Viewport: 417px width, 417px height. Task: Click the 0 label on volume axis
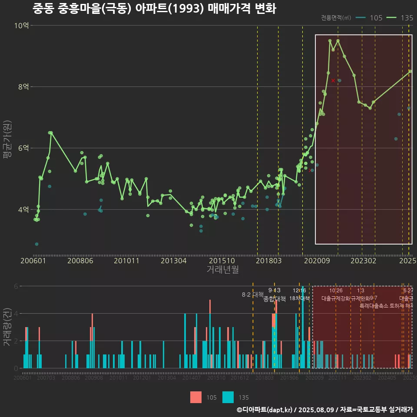[x=16, y=368]
